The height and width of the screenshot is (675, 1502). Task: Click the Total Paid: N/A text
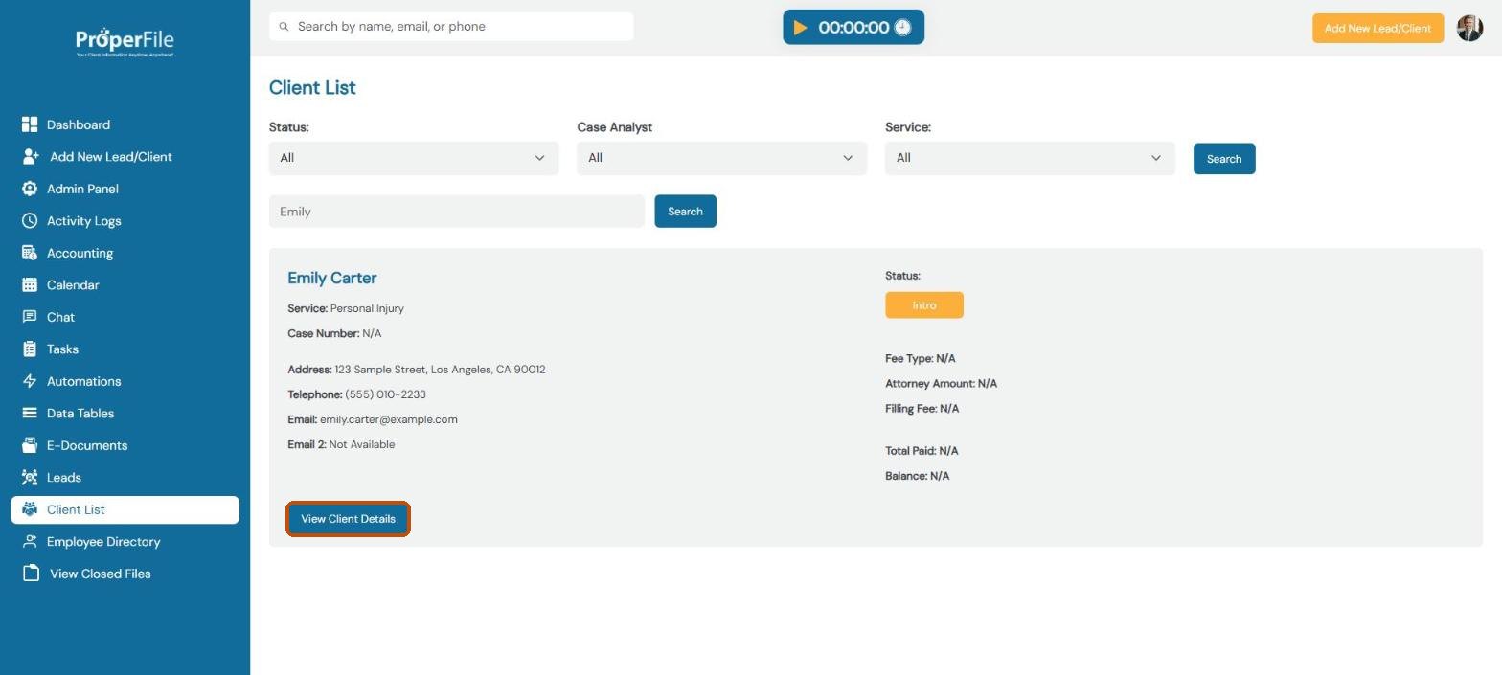pyautogui.click(x=922, y=450)
